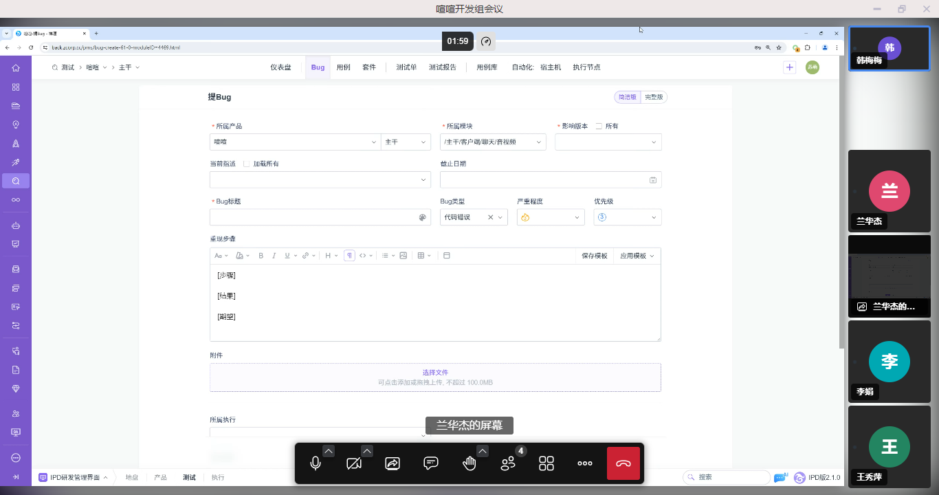Click the bold icon in editor
The width and height of the screenshot is (939, 495).
[x=261, y=256]
